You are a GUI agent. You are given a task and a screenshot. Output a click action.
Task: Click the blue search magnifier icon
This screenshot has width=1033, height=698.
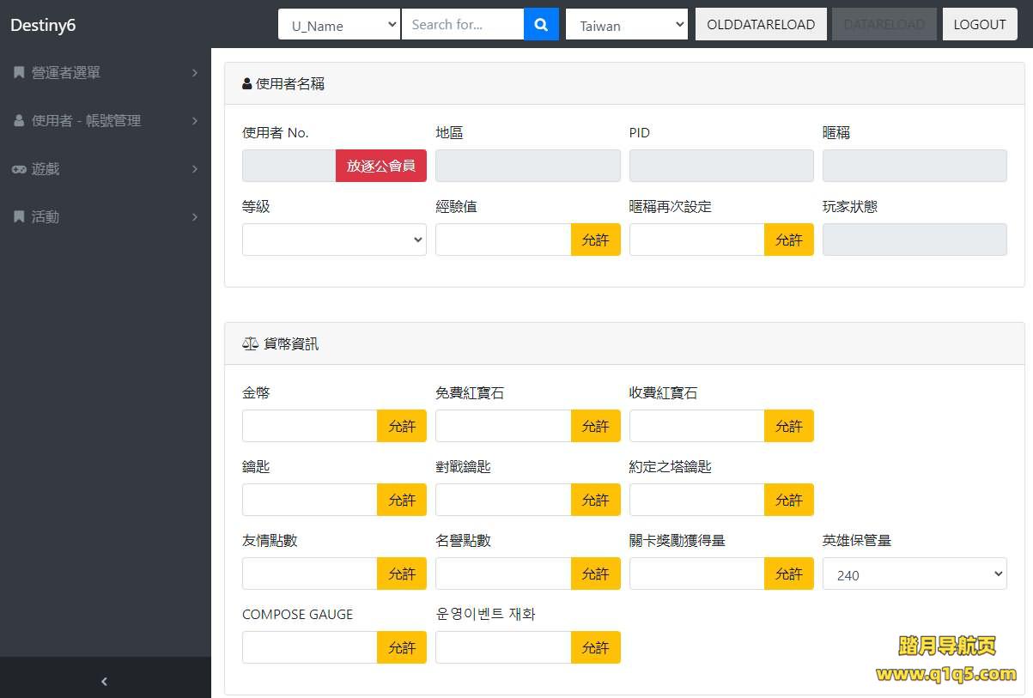pos(541,25)
